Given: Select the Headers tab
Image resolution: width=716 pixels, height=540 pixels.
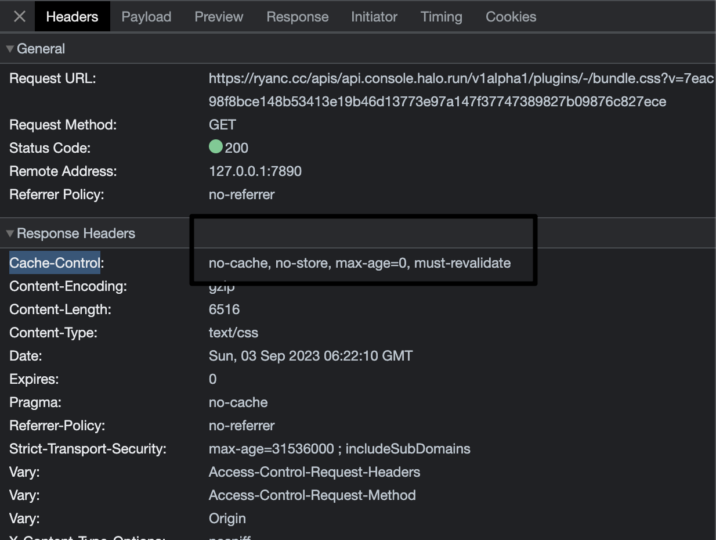Looking at the screenshot, I should tap(72, 16).
